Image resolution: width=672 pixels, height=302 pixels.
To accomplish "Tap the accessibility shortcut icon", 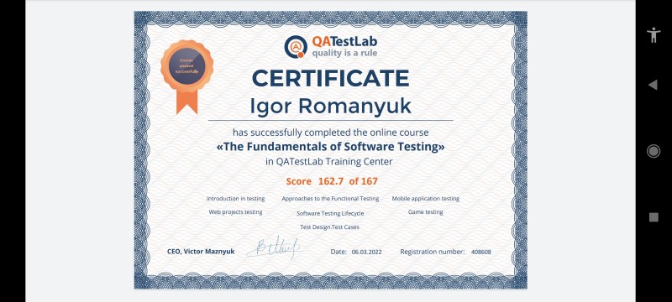I will [x=654, y=34].
